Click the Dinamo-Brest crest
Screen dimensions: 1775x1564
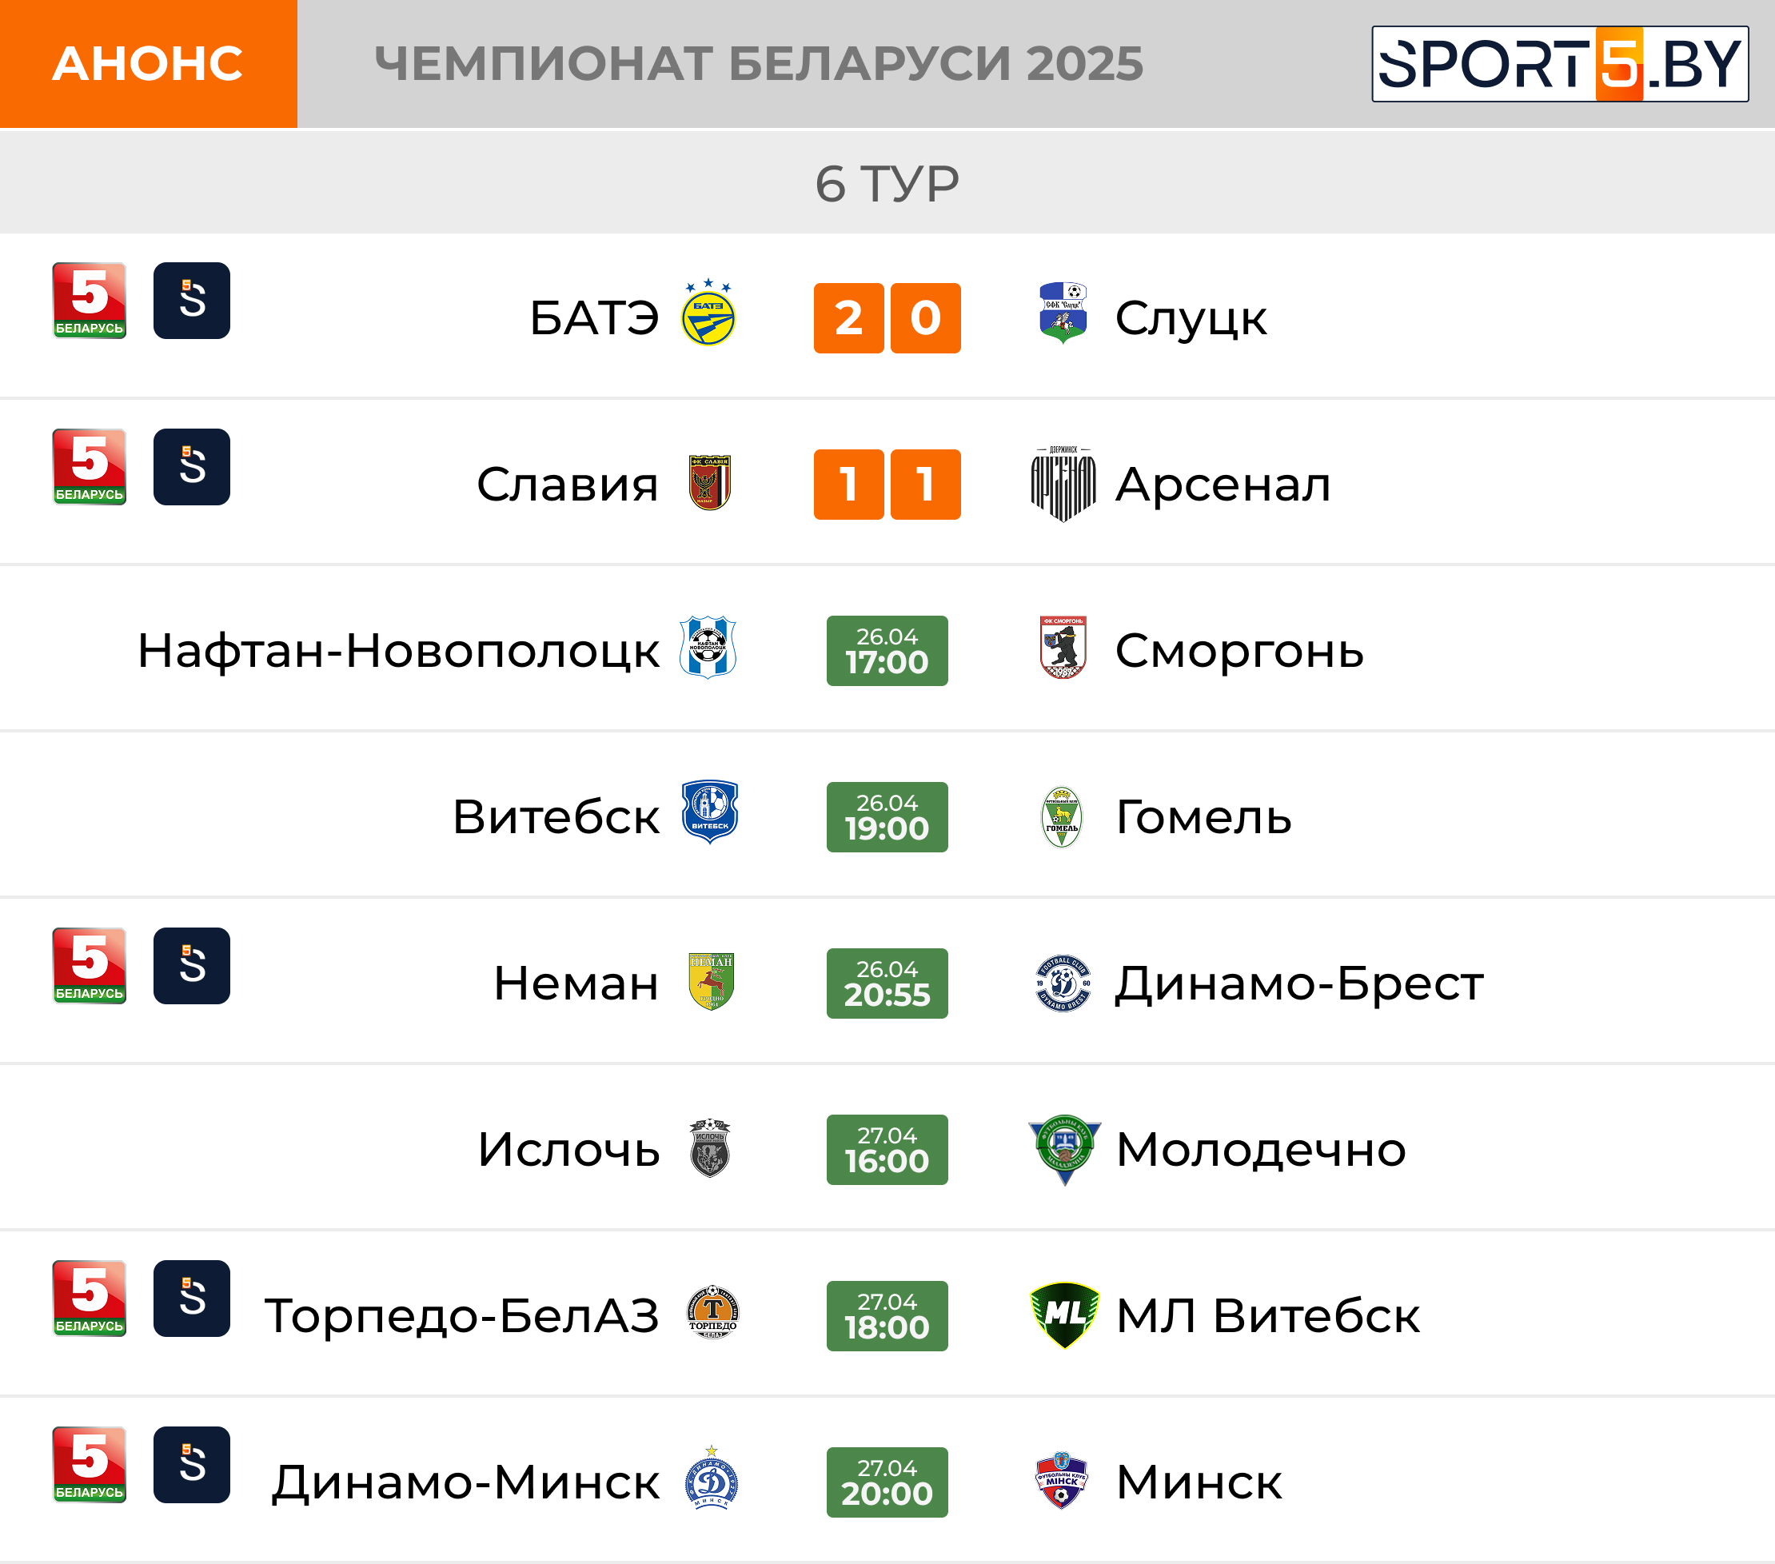[1063, 983]
